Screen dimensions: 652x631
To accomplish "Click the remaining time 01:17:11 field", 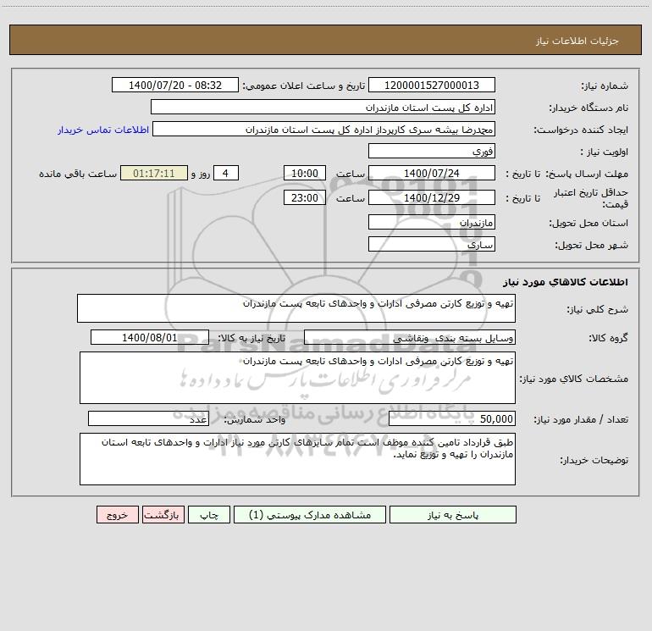I will 154,173.
